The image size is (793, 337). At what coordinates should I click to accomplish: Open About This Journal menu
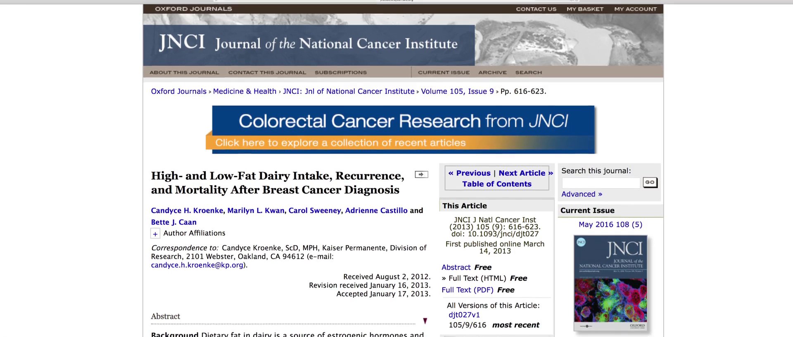[x=184, y=73]
